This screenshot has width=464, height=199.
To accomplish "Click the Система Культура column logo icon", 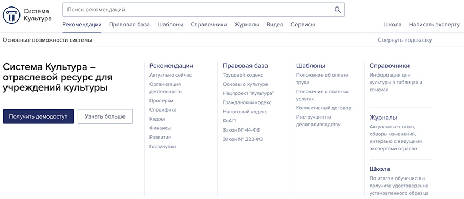I will tap(11, 15).
